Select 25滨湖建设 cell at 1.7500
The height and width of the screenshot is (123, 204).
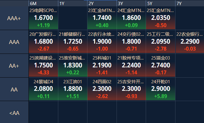43,65
